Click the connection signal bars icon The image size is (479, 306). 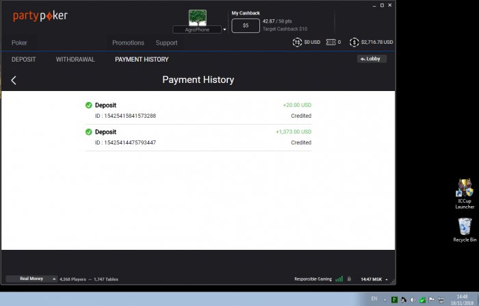pos(339,279)
